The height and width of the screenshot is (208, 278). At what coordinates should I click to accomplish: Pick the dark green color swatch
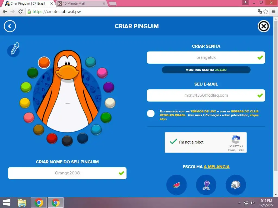pyautogui.click(x=33, y=73)
